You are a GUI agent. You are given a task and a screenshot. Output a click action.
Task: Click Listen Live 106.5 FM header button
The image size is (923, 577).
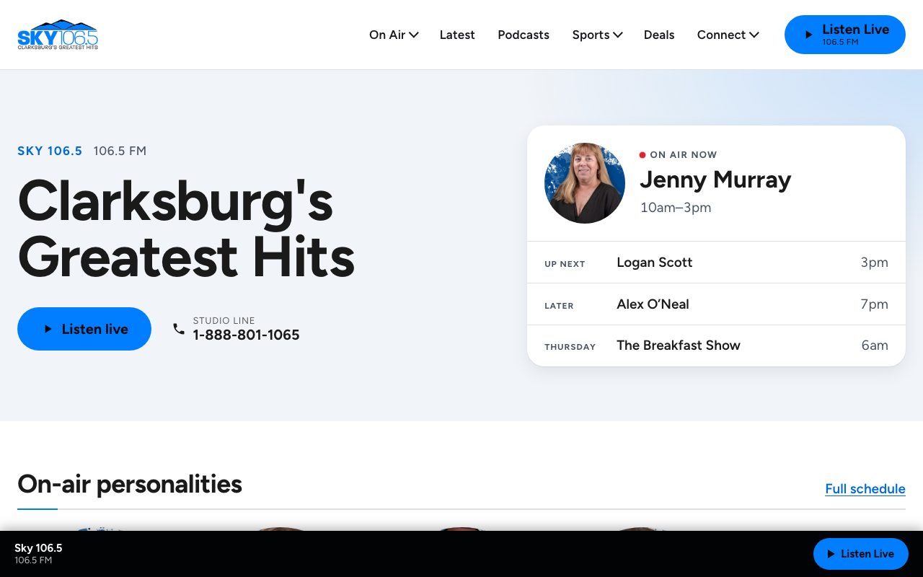tap(845, 35)
